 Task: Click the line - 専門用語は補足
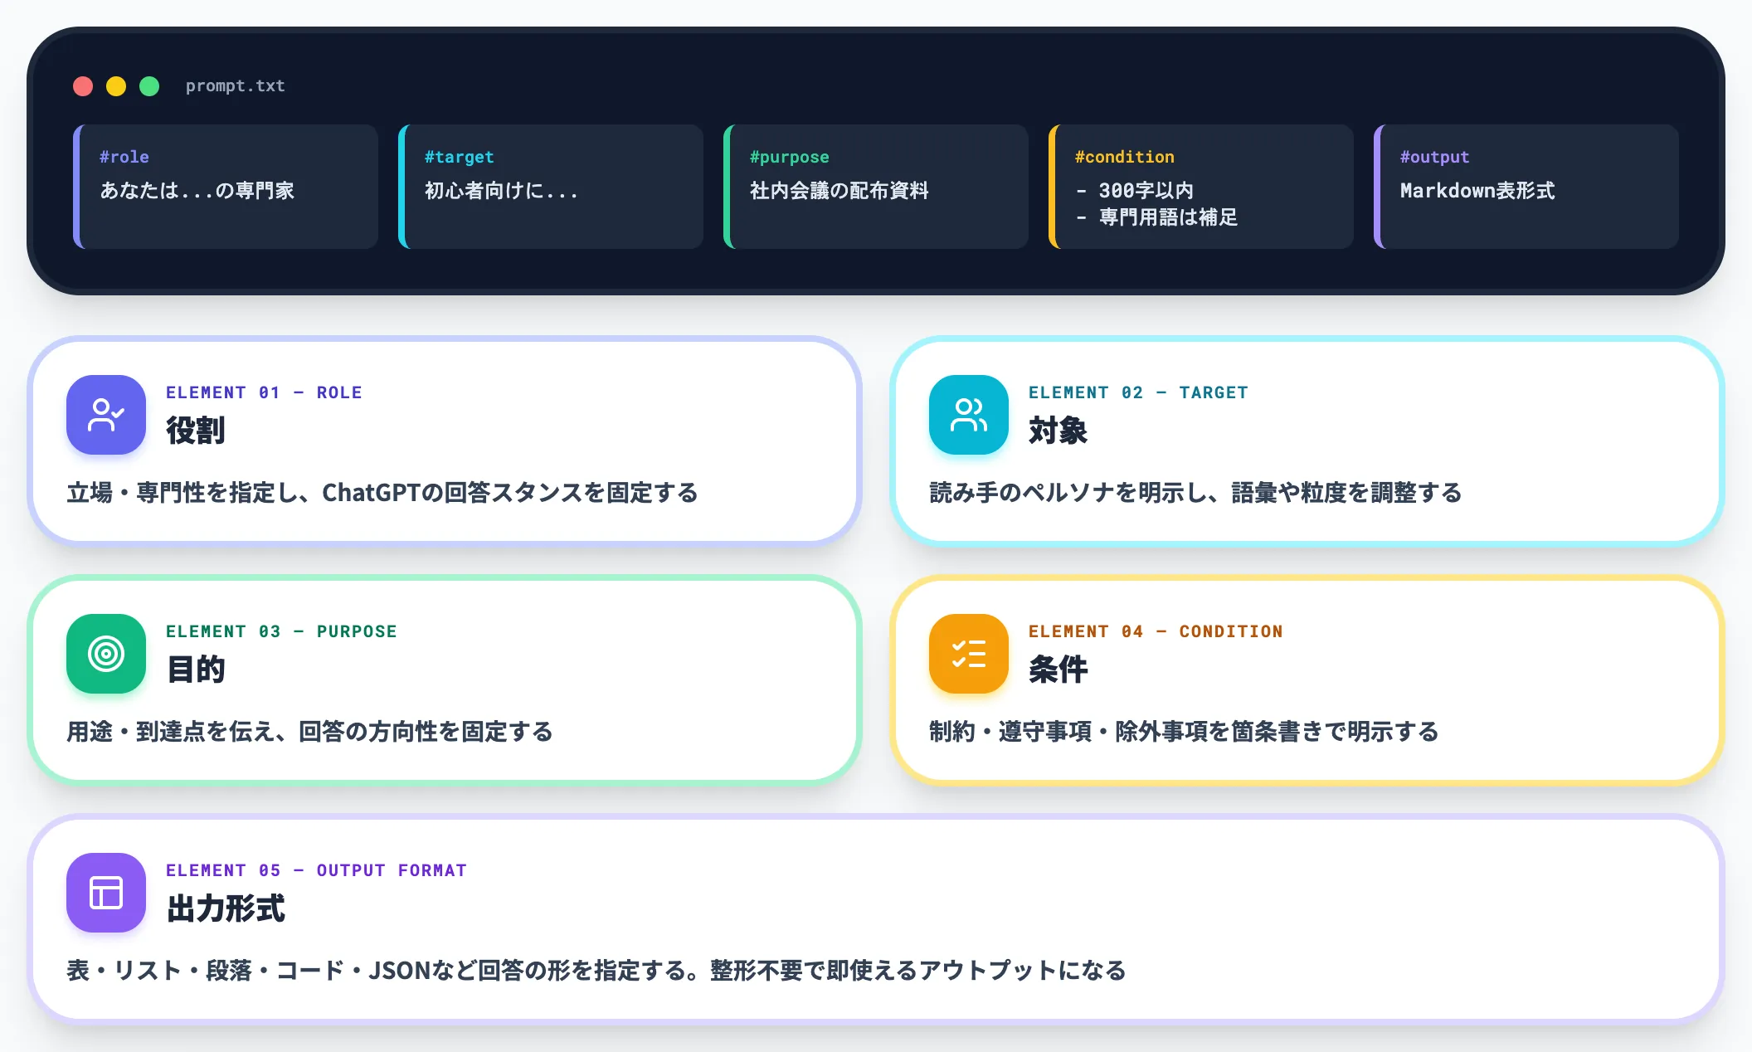(x=1156, y=217)
